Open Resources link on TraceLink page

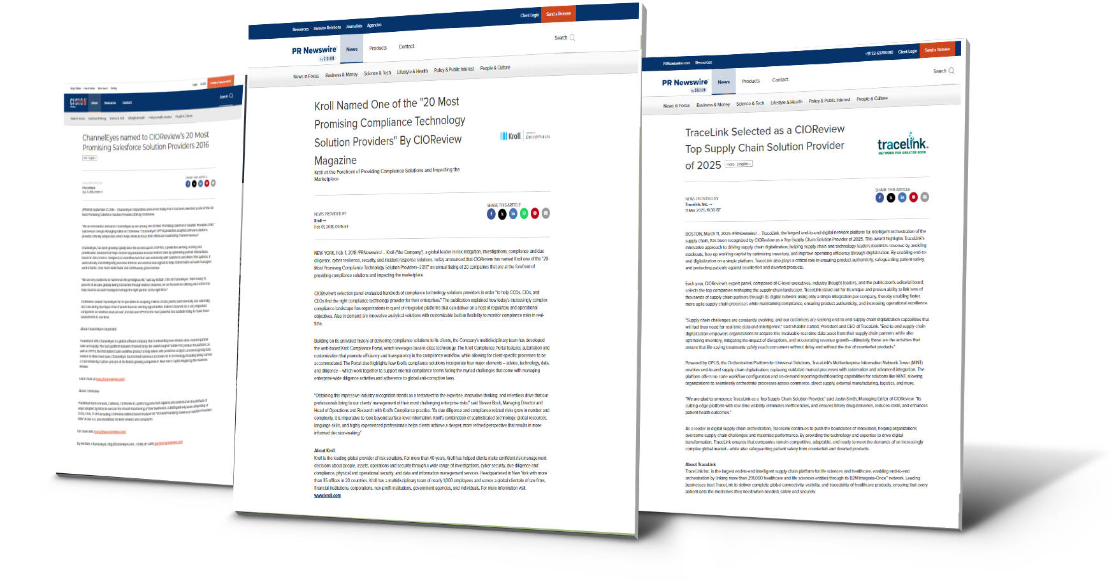[x=704, y=62]
